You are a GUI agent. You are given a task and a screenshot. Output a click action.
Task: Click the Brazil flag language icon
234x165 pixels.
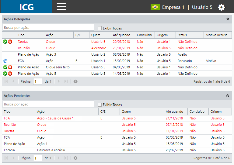click(x=155, y=7)
